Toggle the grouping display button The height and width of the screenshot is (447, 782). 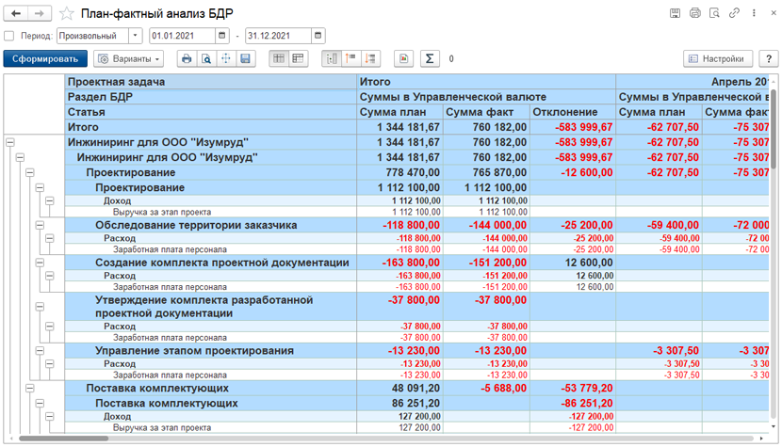pos(332,58)
